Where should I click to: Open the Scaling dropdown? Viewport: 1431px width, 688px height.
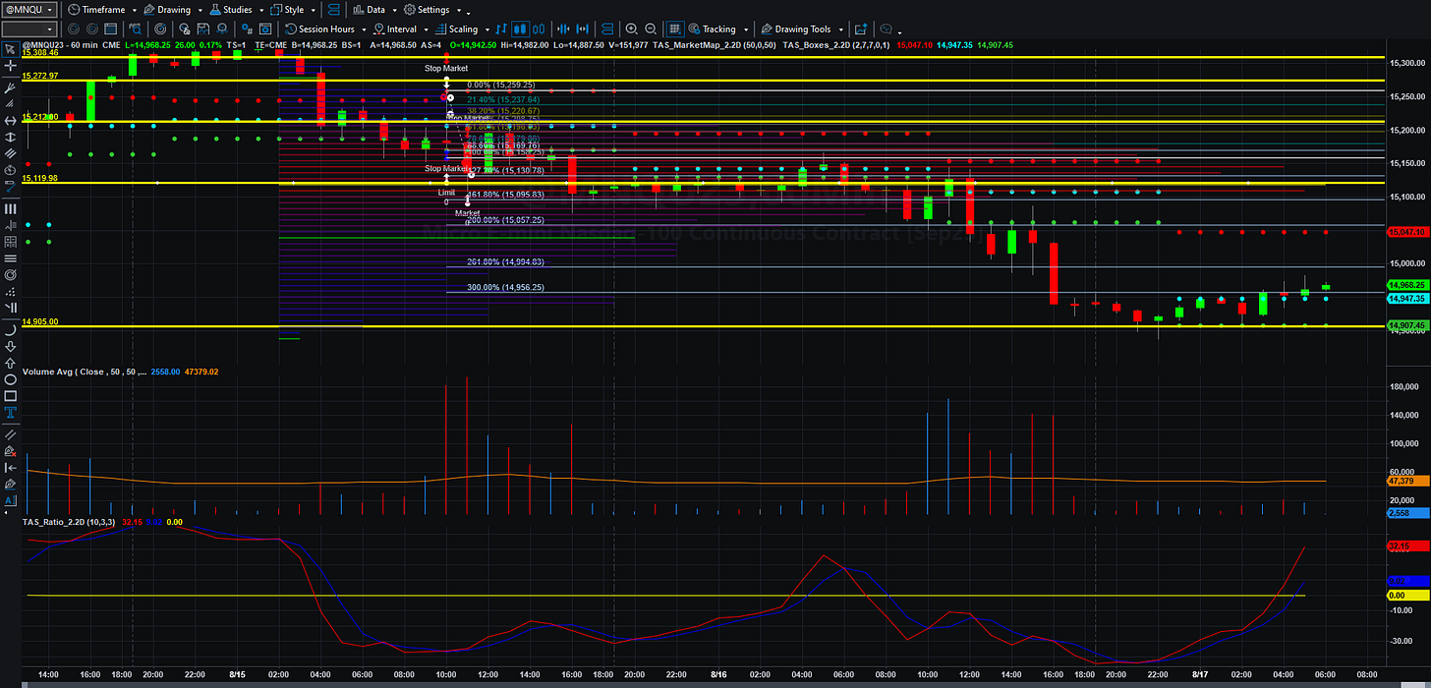pyautogui.click(x=462, y=29)
